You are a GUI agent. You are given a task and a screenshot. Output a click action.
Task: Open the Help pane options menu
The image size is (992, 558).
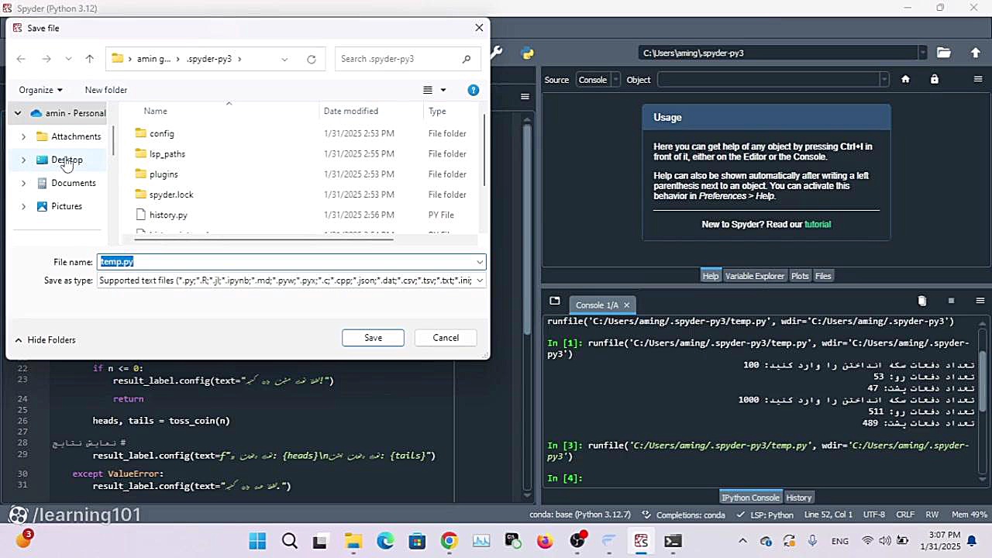pos(978,79)
